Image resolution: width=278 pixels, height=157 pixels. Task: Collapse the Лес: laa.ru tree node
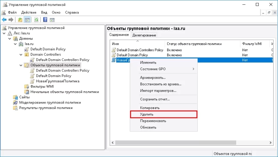pos(5,33)
